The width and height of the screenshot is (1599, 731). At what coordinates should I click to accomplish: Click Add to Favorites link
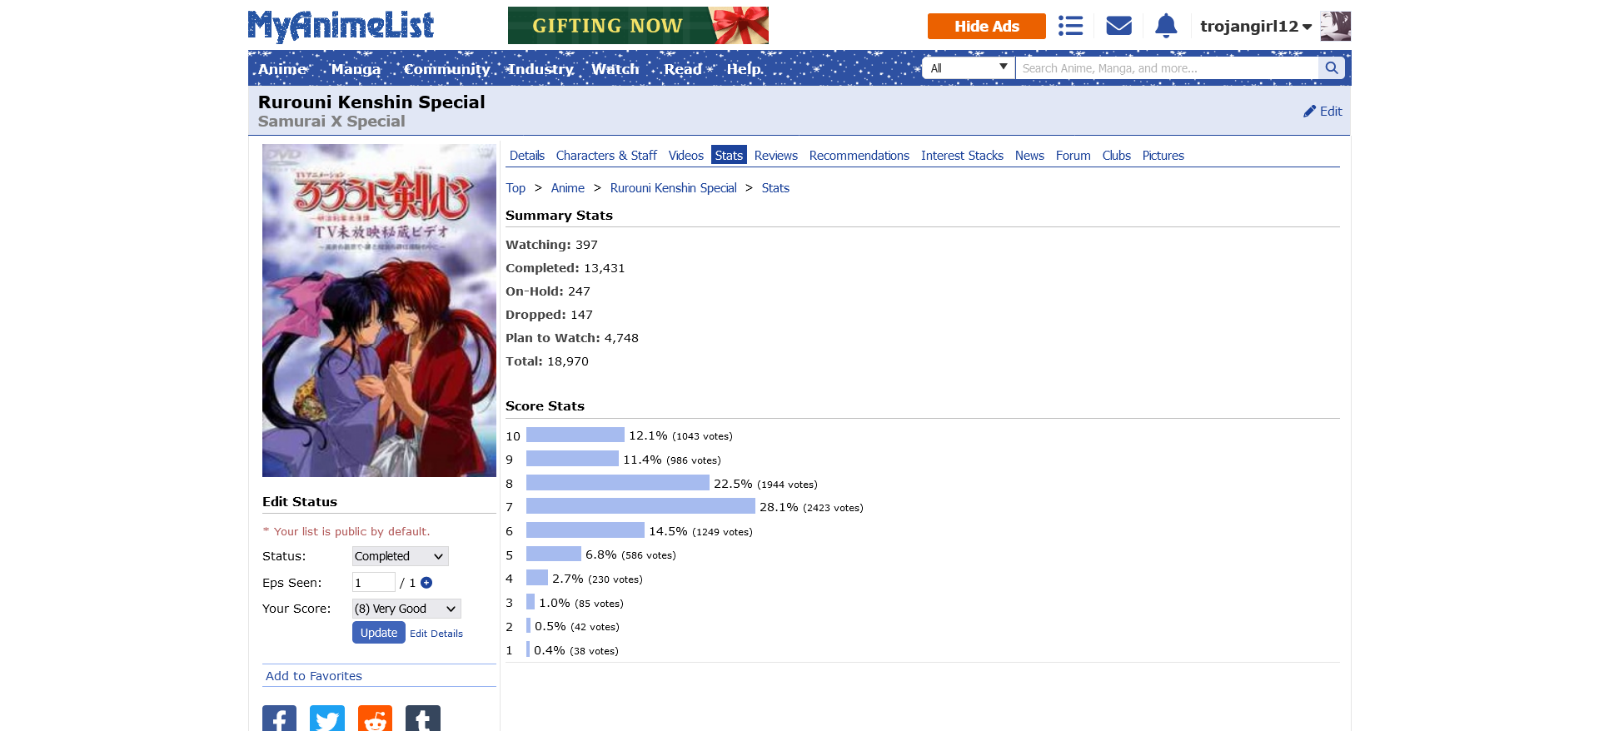314,676
